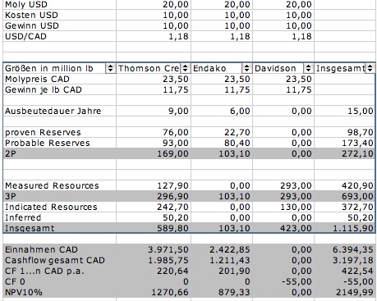
Task: Select cell with value 127,90
Action: pos(154,185)
